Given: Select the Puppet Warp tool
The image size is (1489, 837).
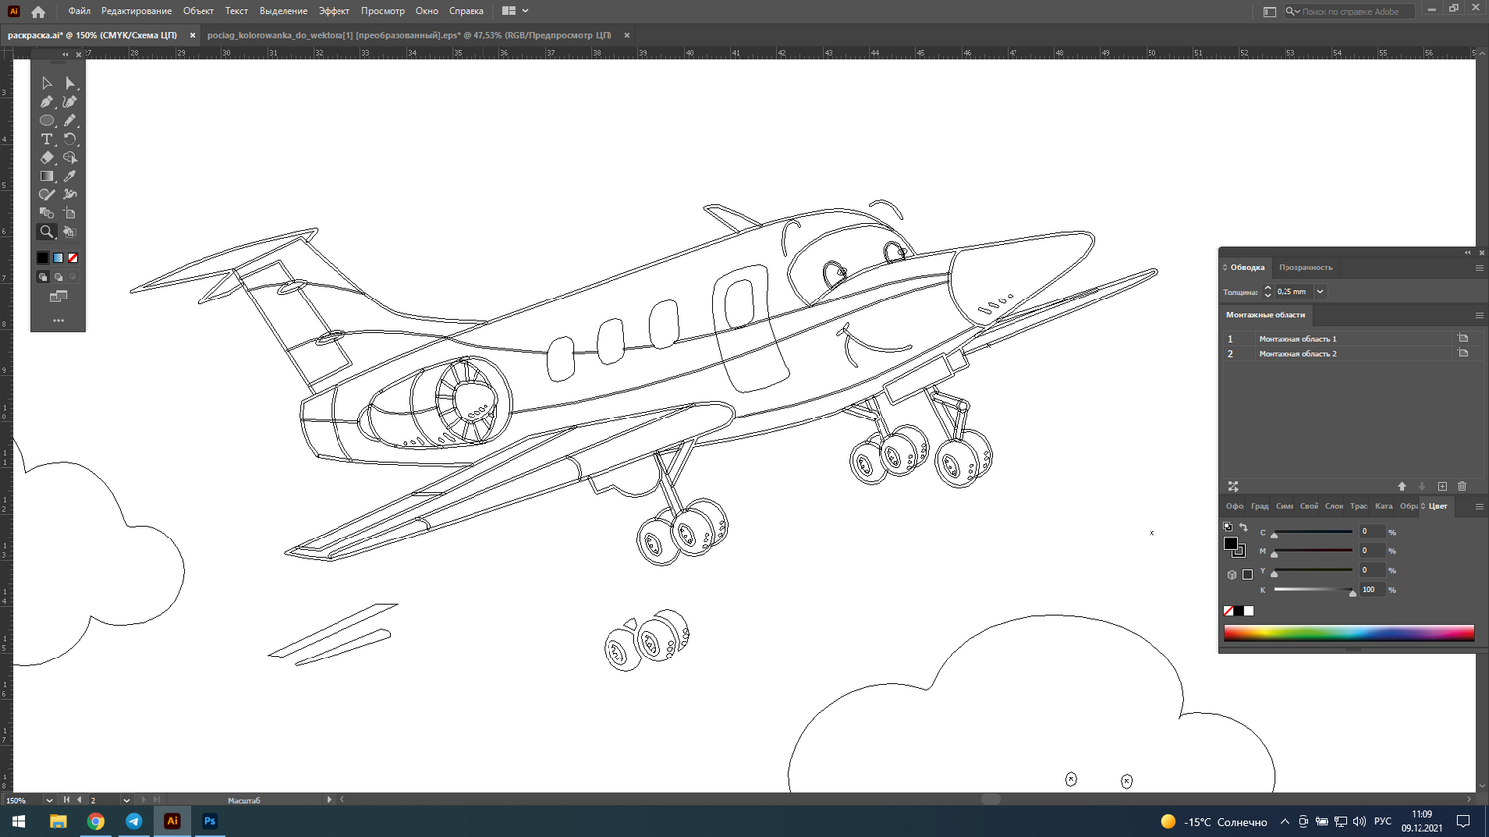Looking at the screenshot, I should (x=69, y=195).
